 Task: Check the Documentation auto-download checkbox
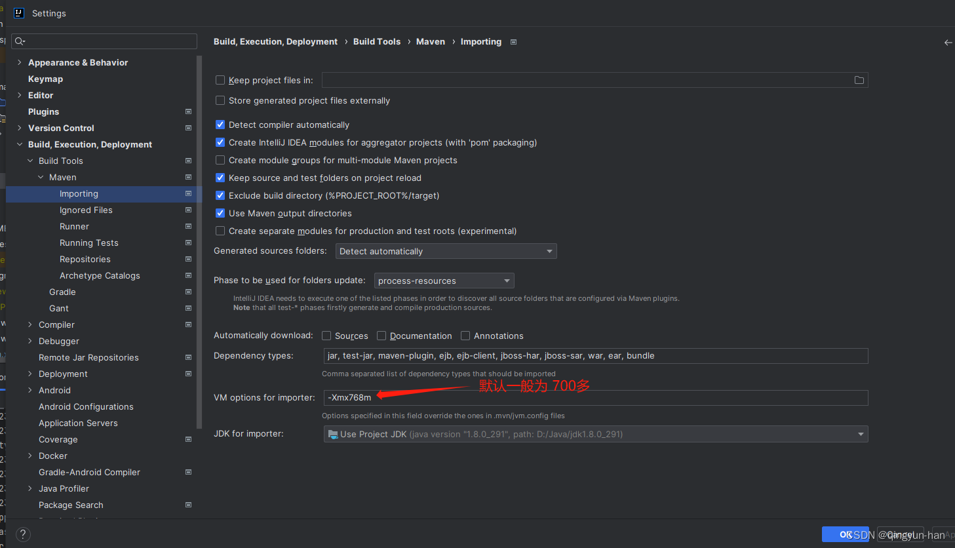pyautogui.click(x=381, y=336)
